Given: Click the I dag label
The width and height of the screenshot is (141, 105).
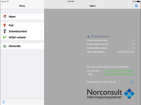Looking at the screenshot, I should (x=90, y=74).
